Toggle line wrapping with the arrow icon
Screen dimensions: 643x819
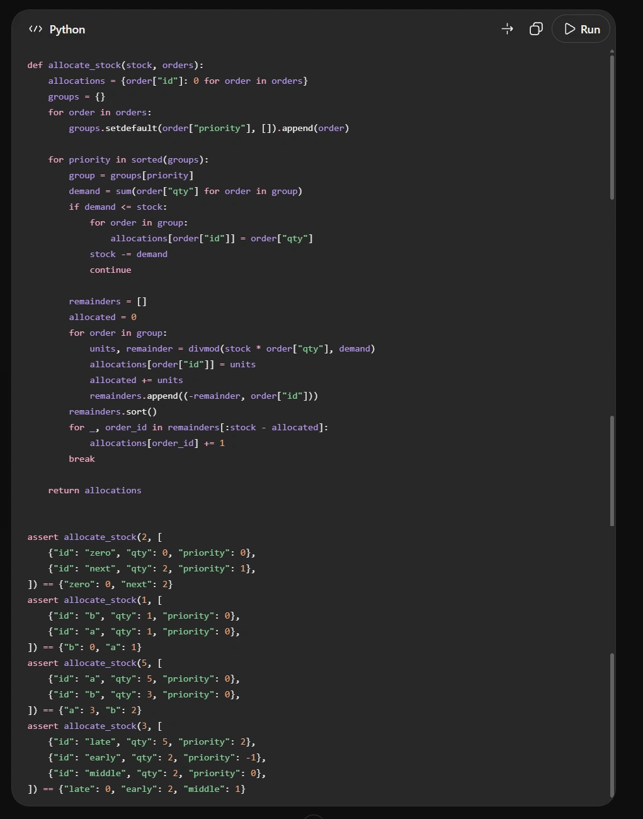tap(507, 29)
